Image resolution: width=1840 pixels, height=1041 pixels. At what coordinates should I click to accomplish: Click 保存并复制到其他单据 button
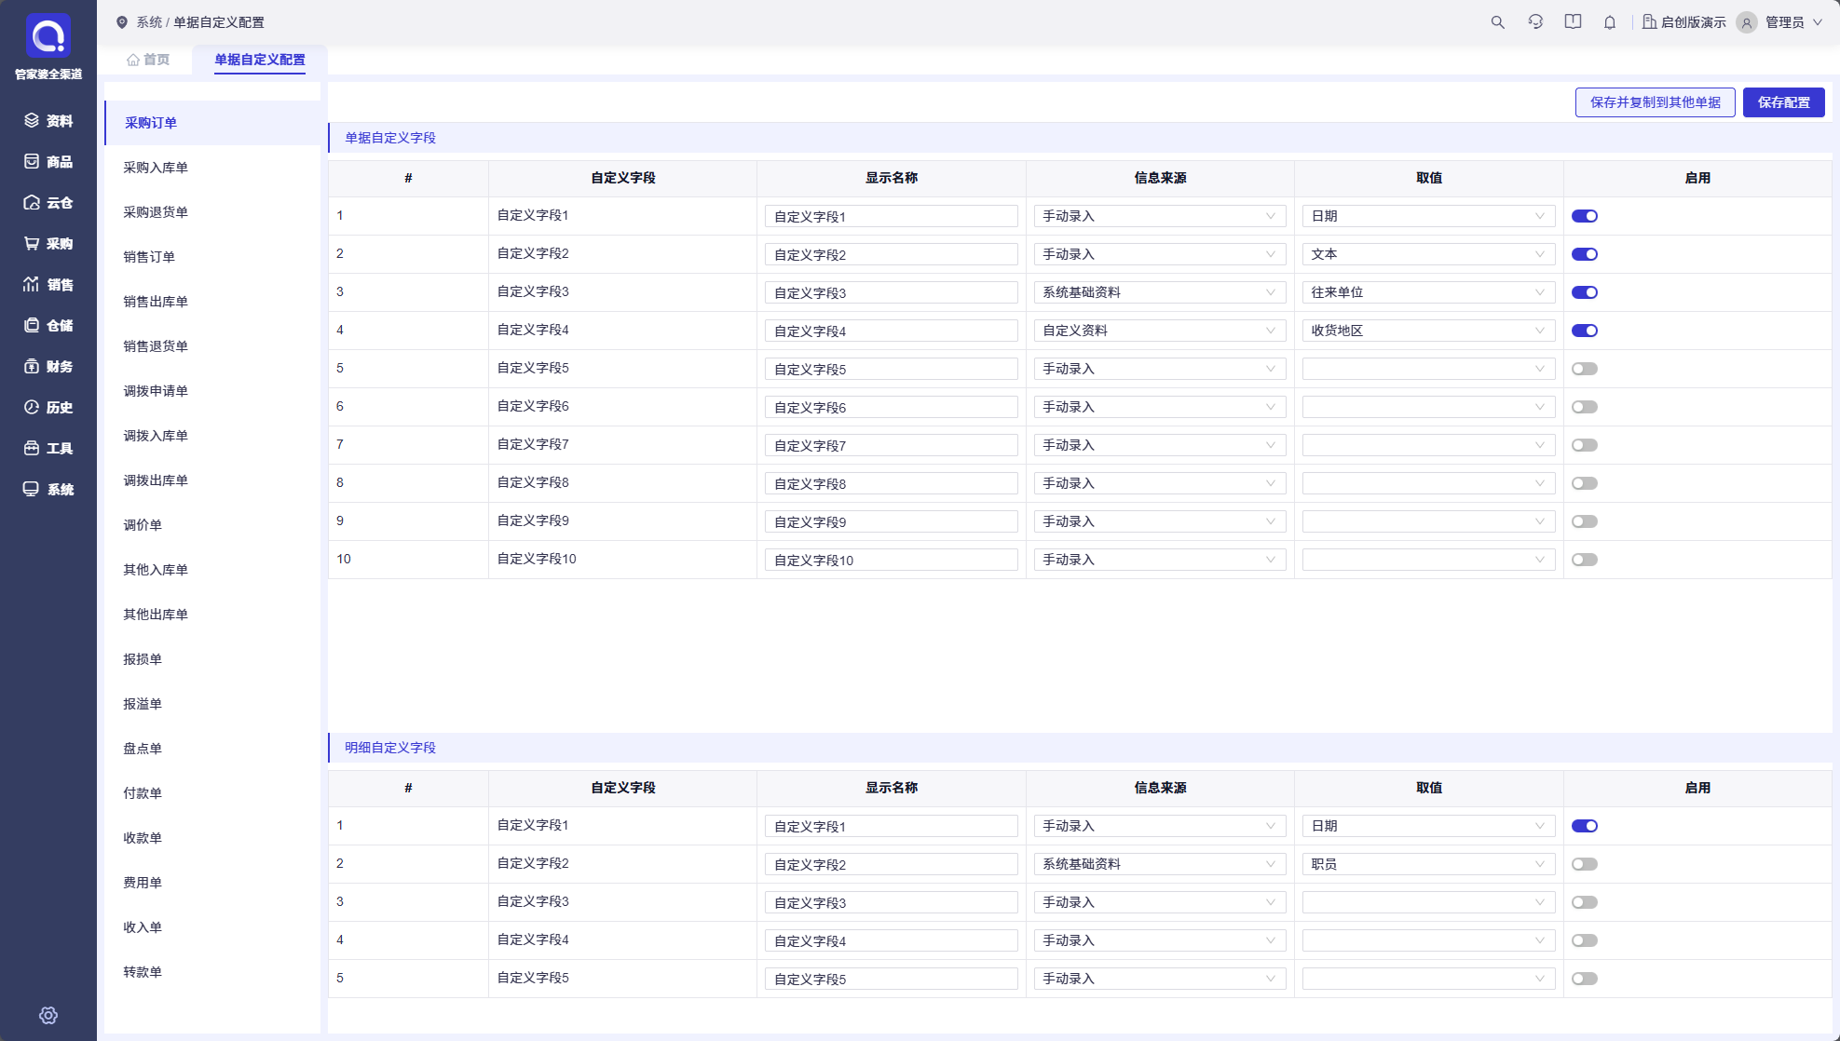click(x=1656, y=102)
